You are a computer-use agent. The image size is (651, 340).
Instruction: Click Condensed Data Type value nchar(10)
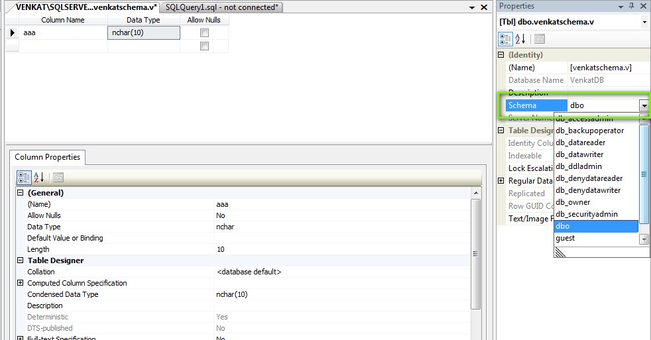coord(343,294)
